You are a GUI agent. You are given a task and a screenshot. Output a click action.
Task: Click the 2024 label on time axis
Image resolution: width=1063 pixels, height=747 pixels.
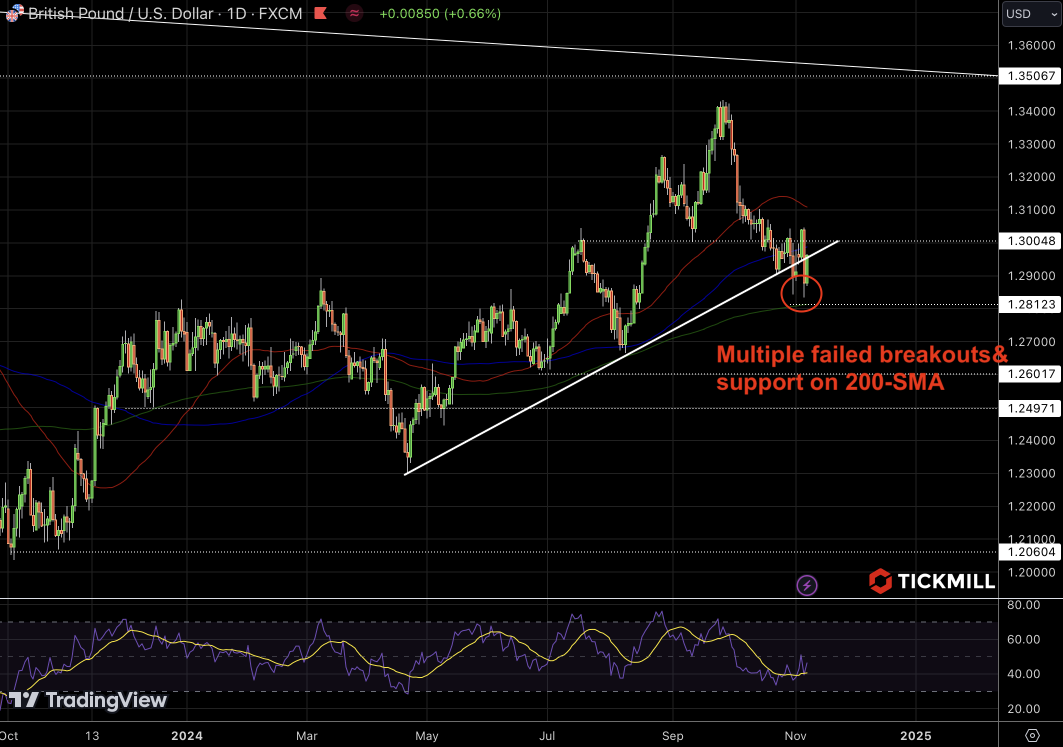(x=187, y=736)
